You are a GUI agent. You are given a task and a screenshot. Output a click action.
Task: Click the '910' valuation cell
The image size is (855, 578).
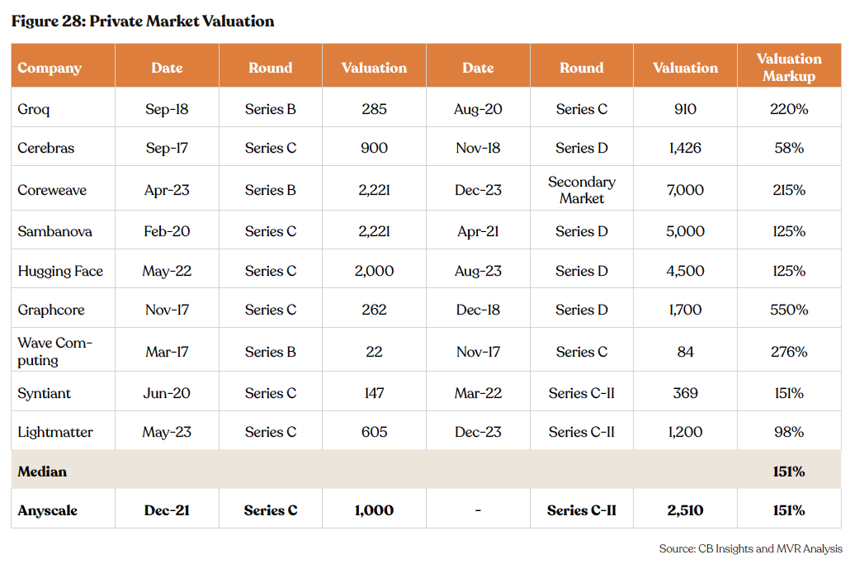[x=686, y=109]
